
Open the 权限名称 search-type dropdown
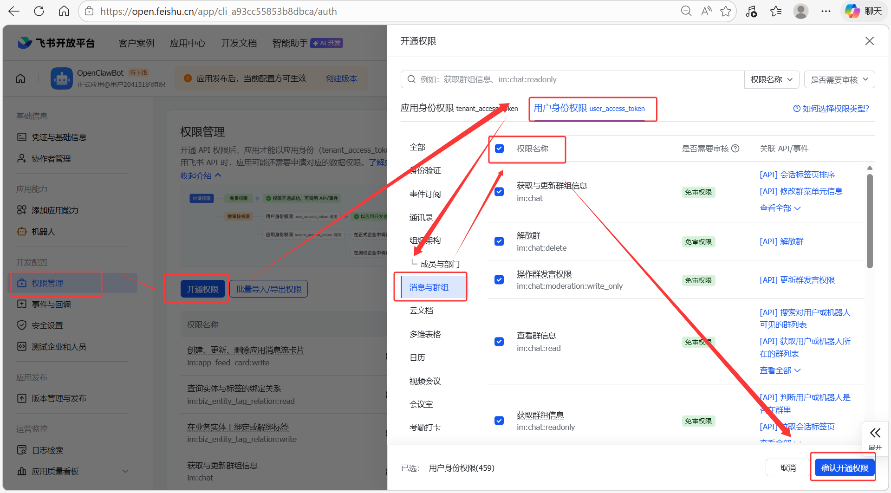coord(772,79)
